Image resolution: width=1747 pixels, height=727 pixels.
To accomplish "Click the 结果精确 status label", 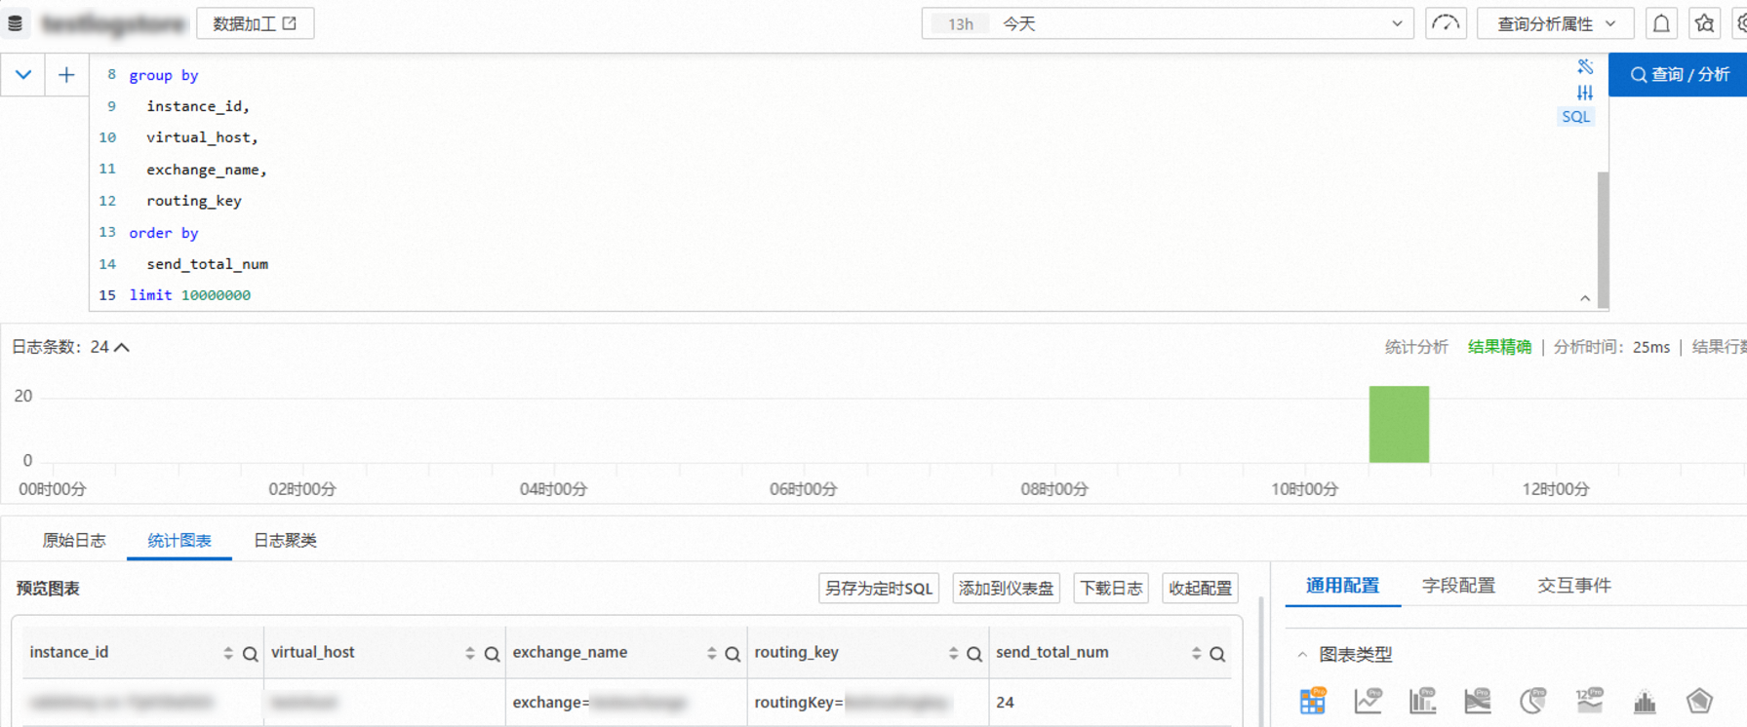I will pyautogui.click(x=1499, y=347).
